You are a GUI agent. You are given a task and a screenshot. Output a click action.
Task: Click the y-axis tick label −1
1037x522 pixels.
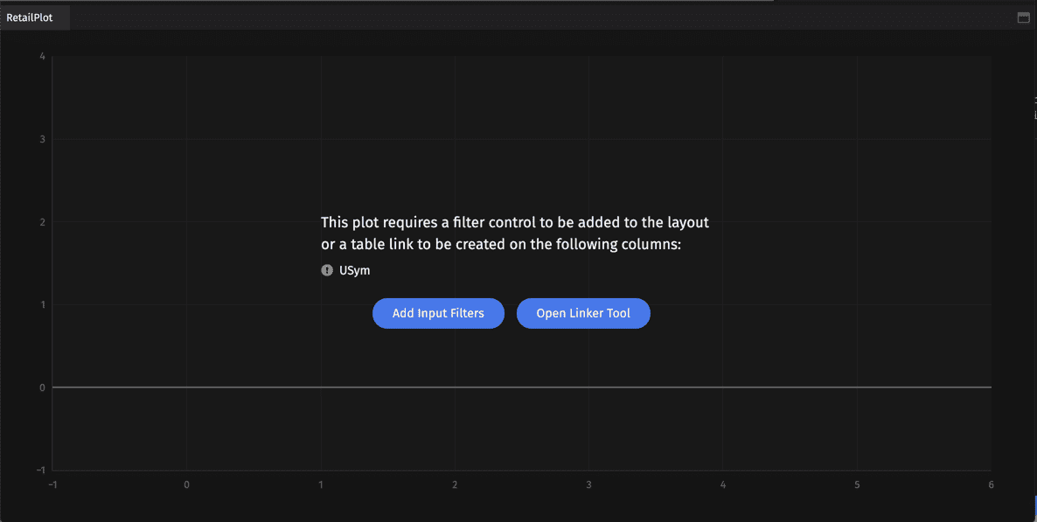[41, 470]
